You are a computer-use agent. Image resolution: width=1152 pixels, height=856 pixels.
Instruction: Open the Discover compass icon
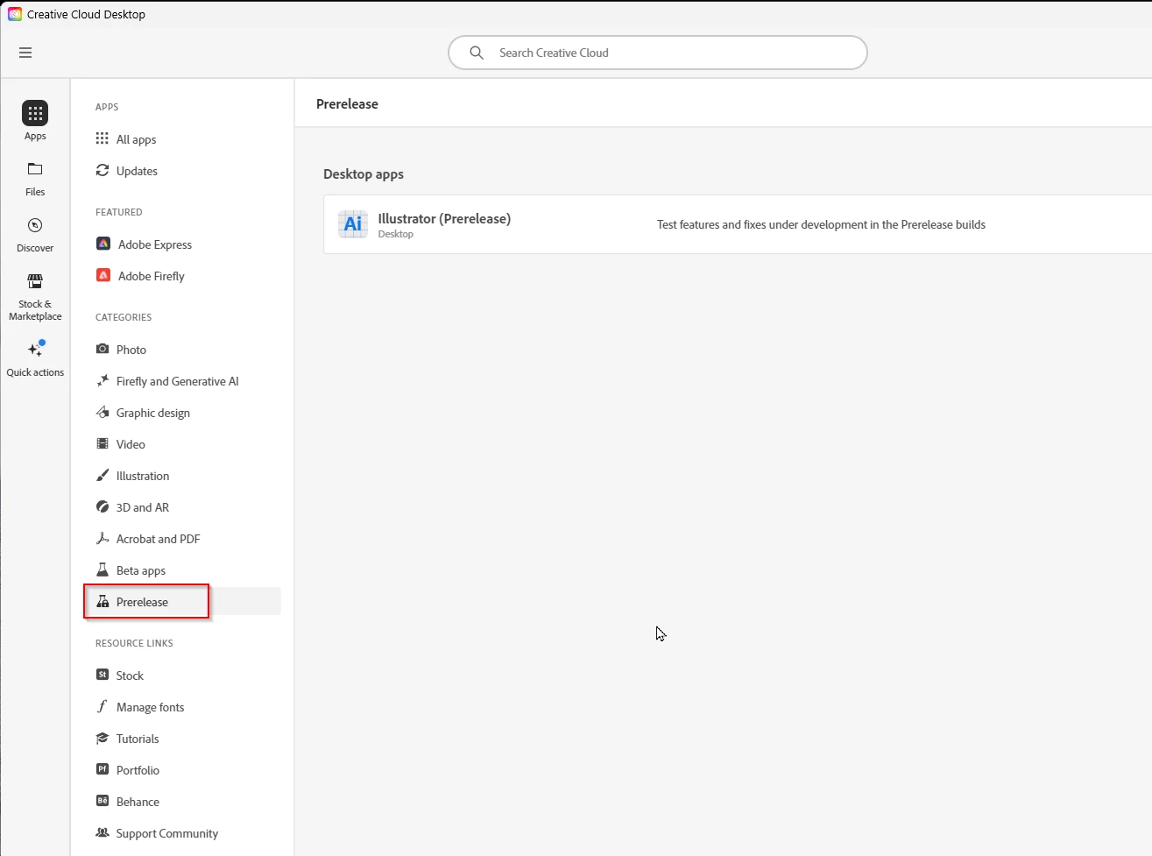(x=35, y=225)
